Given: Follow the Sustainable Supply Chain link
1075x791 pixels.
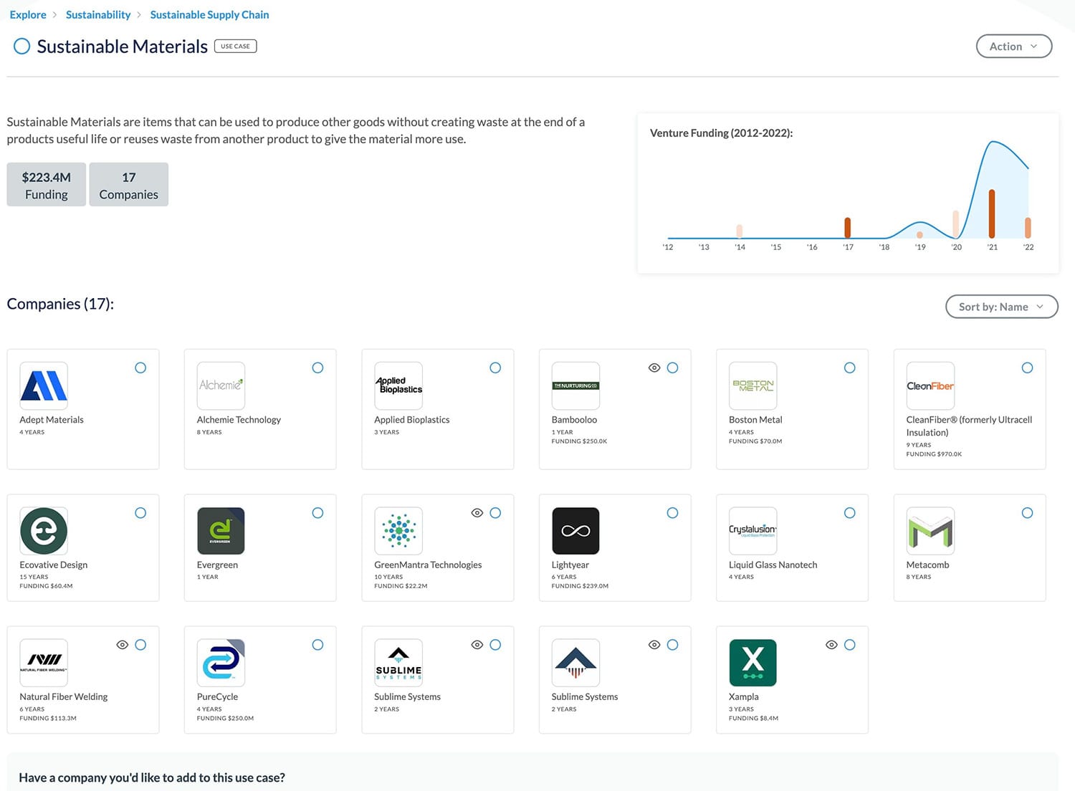Looking at the screenshot, I should (209, 14).
